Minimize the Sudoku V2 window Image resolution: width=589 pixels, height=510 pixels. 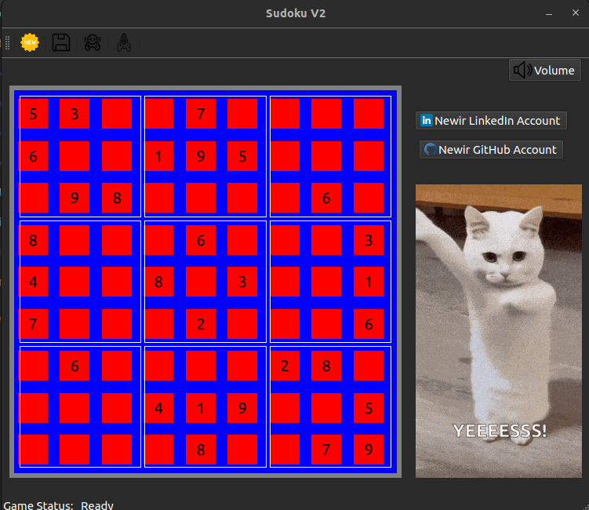tap(549, 13)
